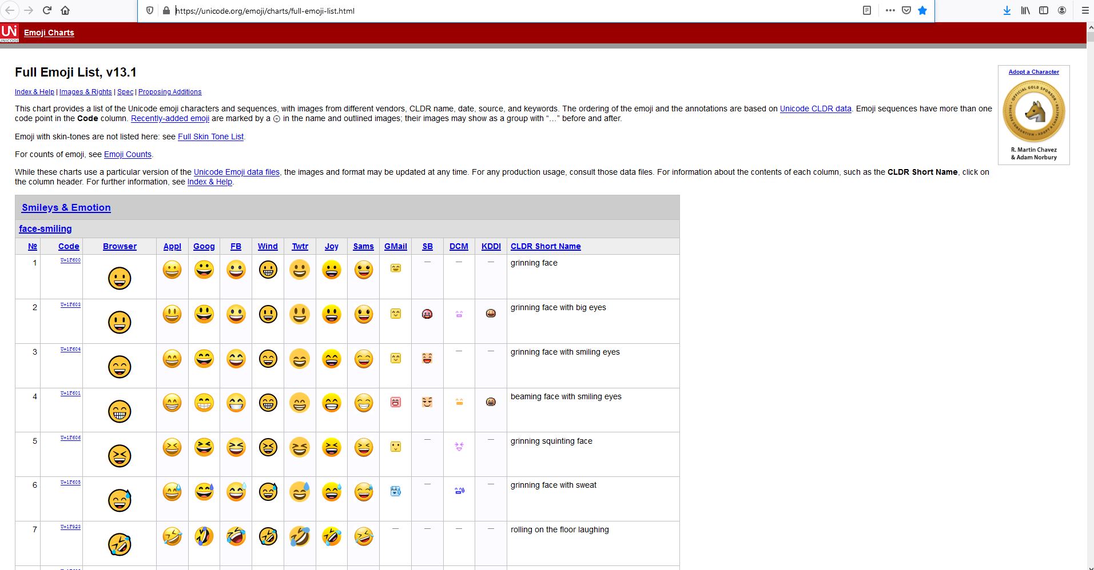The width and height of the screenshot is (1094, 570).
Task: Click the FB column header
Action: tap(236, 246)
